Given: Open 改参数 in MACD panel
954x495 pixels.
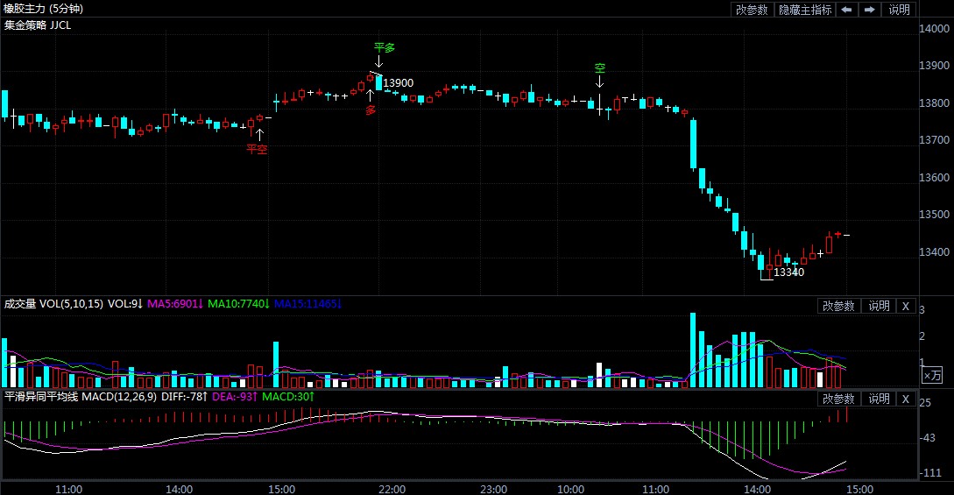Looking at the screenshot, I should (x=838, y=399).
